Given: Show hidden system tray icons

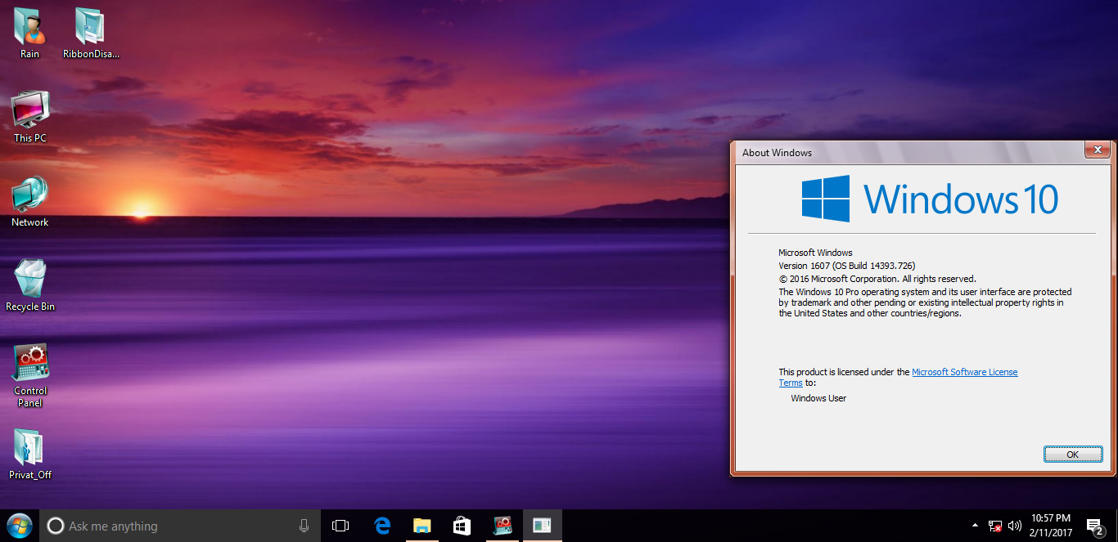Looking at the screenshot, I should [x=974, y=525].
